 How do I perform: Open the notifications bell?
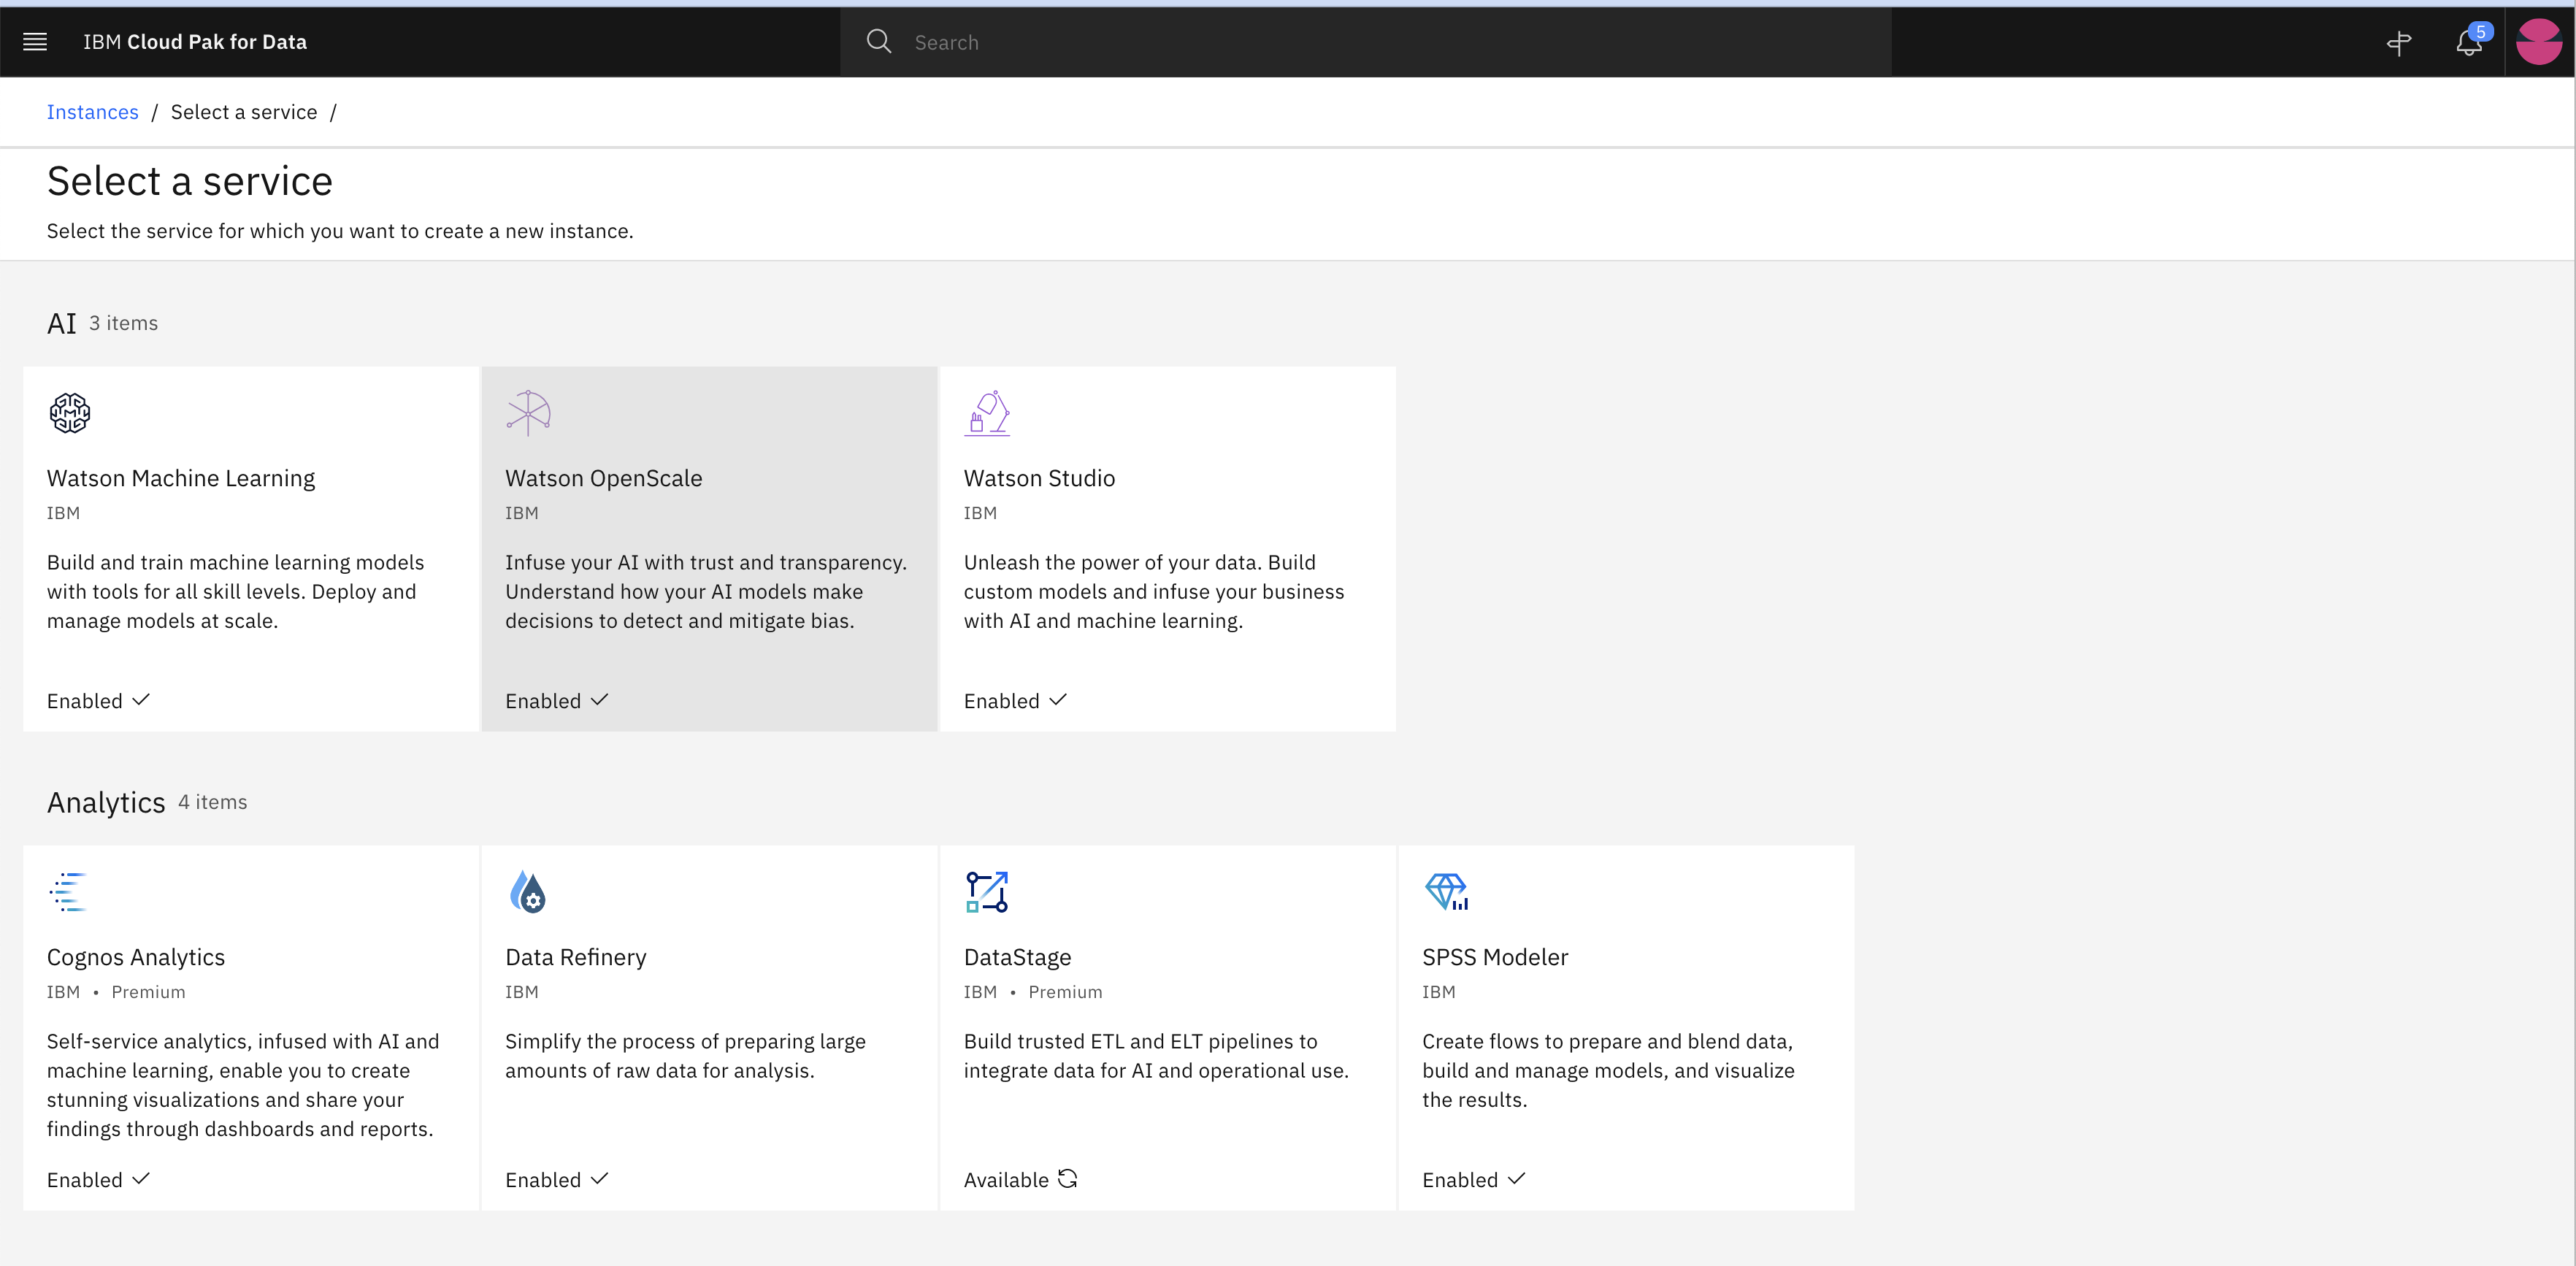click(2468, 43)
